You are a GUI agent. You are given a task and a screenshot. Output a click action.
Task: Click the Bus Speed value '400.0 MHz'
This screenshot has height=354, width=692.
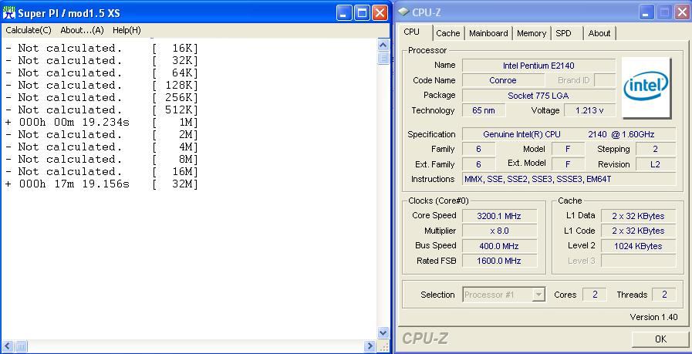(499, 246)
